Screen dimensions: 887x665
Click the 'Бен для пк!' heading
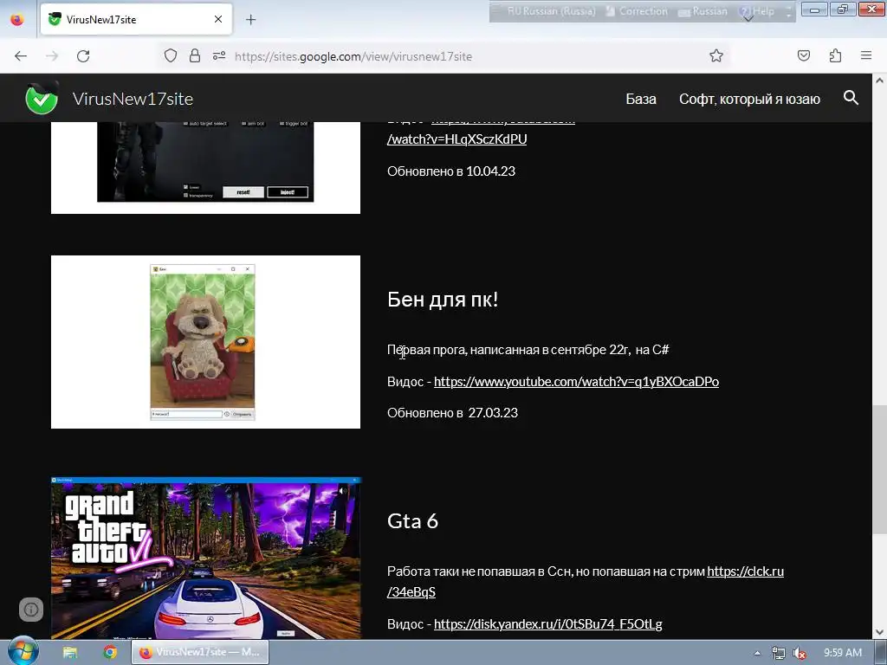click(443, 299)
